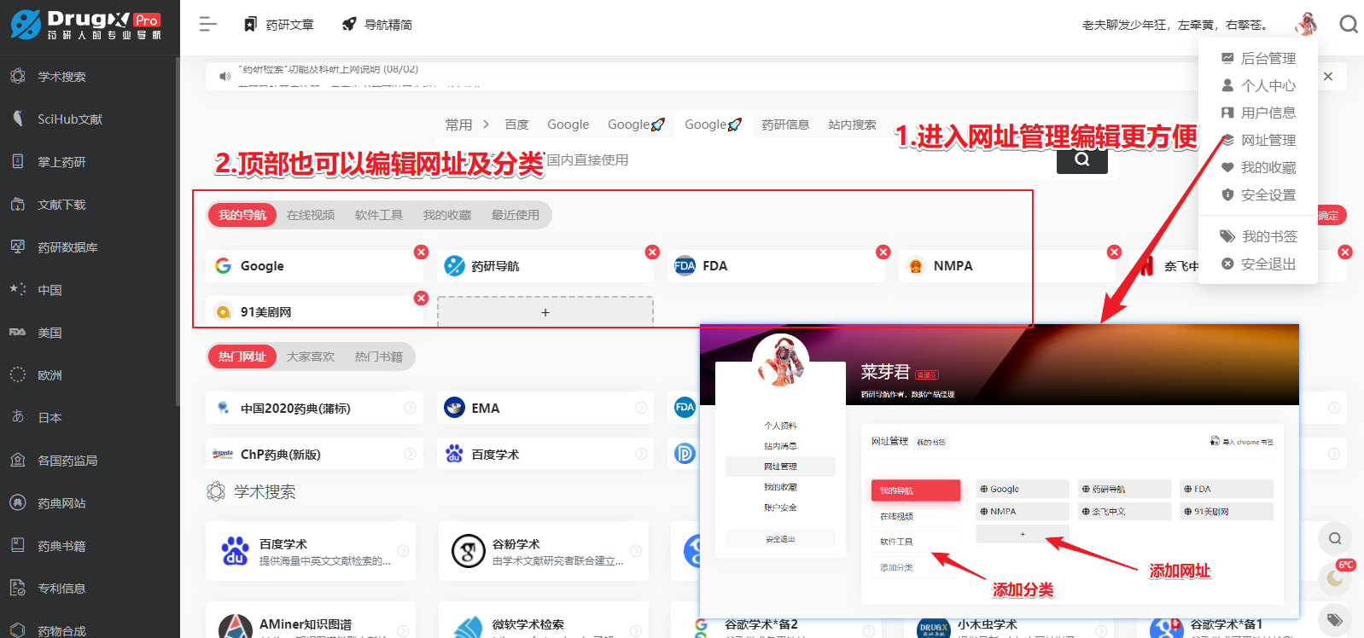The width and height of the screenshot is (1364, 638).
Task: Remove the 91美剧网 card with red X
Action: point(421,298)
